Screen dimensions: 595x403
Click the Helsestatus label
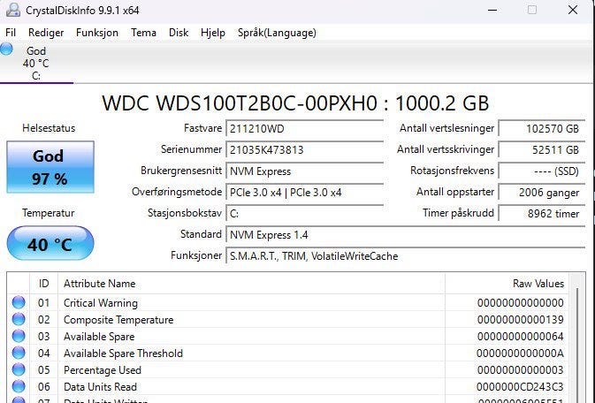click(49, 128)
